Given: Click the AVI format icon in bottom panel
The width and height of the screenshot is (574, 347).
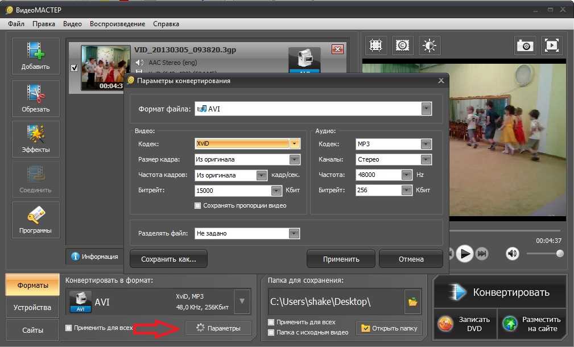Looking at the screenshot, I should (81, 302).
